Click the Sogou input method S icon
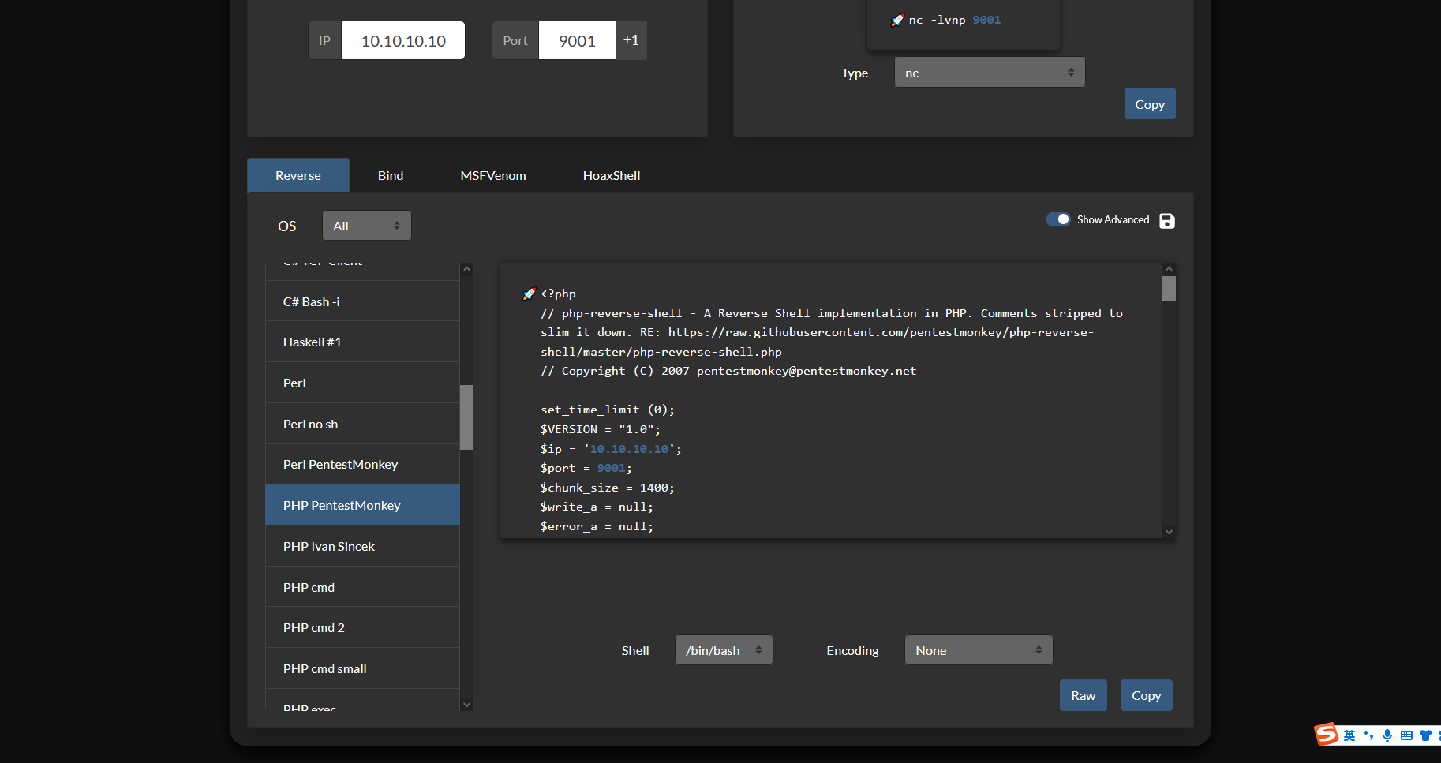This screenshot has width=1441, height=763. pyautogui.click(x=1327, y=734)
